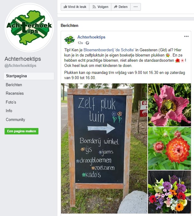Open the three-dot menu beside Delen
The width and height of the screenshot is (194, 216).
click(135, 7)
